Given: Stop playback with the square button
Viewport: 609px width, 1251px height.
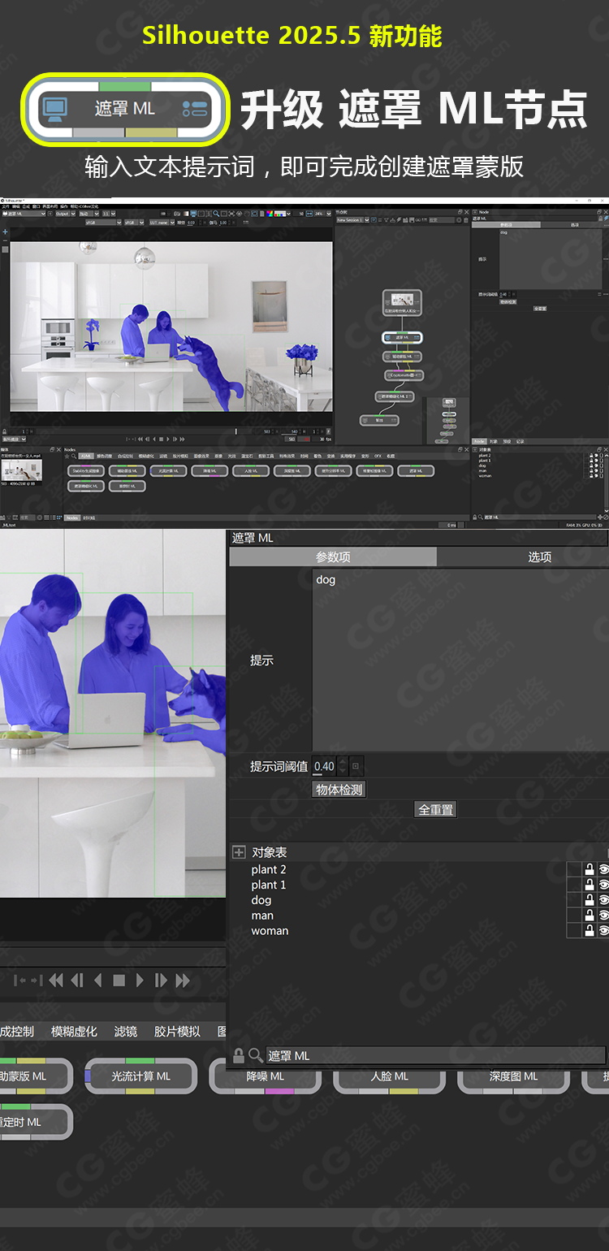Looking at the screenshot, I should coord(119,980).
